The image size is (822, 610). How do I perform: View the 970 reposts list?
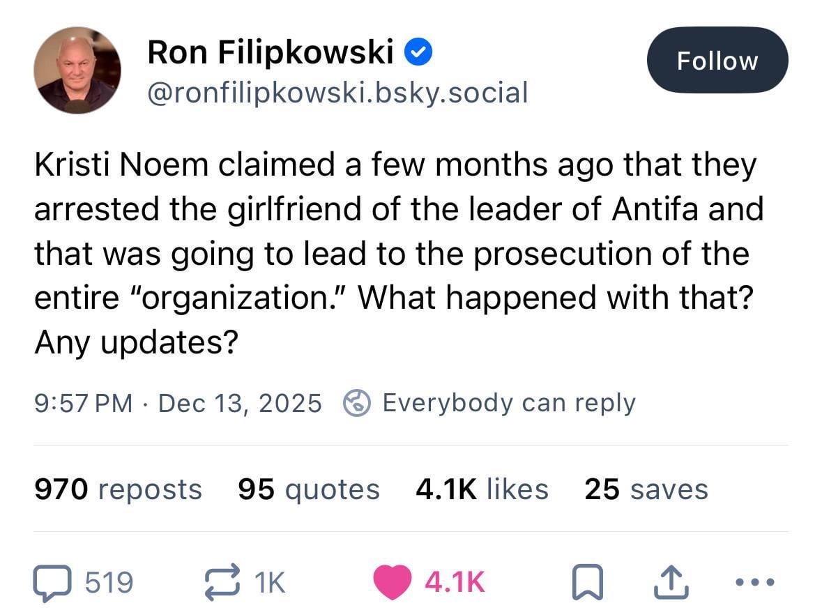[x=118, y=489]
